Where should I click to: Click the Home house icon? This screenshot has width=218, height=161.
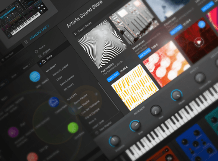pos(36,51)
